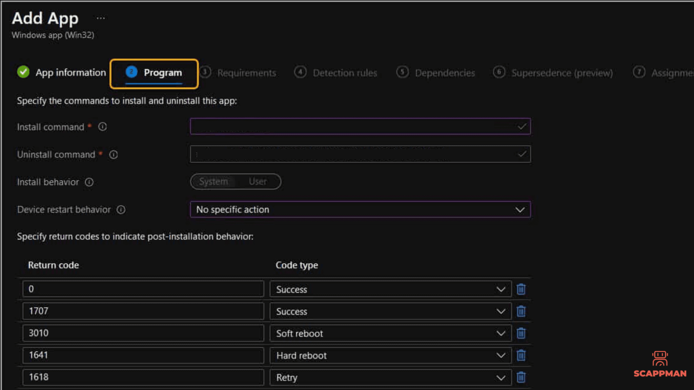Screen dimensions: 694x390
Task: View the Install behavior info tooltip
Action: coord(89,182)
